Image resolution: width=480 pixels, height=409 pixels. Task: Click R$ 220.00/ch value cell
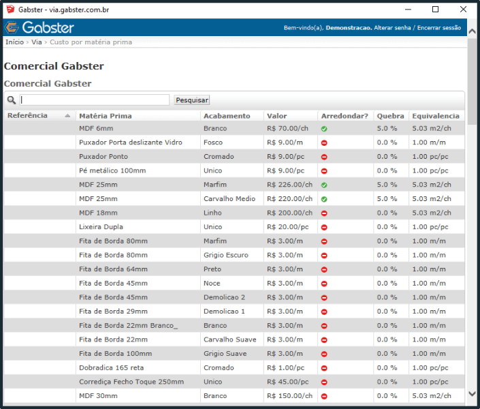pos(289,198)
